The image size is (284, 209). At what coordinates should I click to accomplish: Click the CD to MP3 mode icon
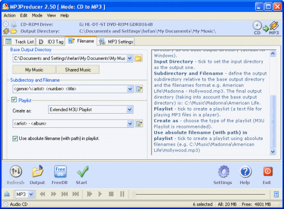click(x=266, y=28)
